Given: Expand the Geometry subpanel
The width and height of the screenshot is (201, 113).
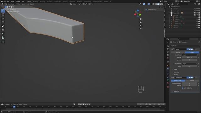Looking at the screenshot, I should 176,72.
